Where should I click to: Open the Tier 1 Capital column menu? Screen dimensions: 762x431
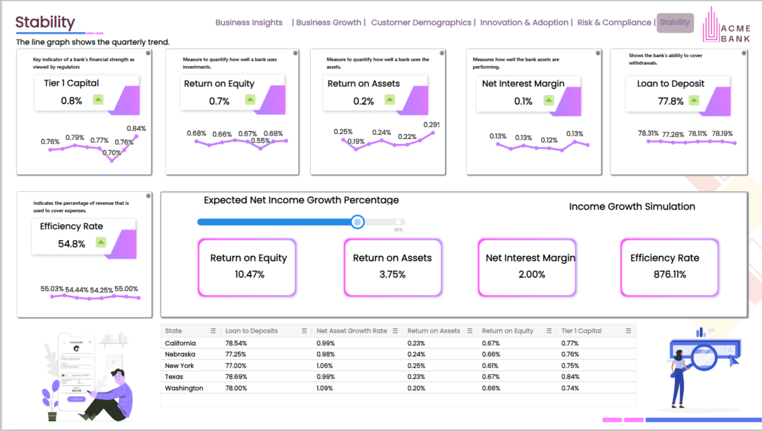click(628, 331)
